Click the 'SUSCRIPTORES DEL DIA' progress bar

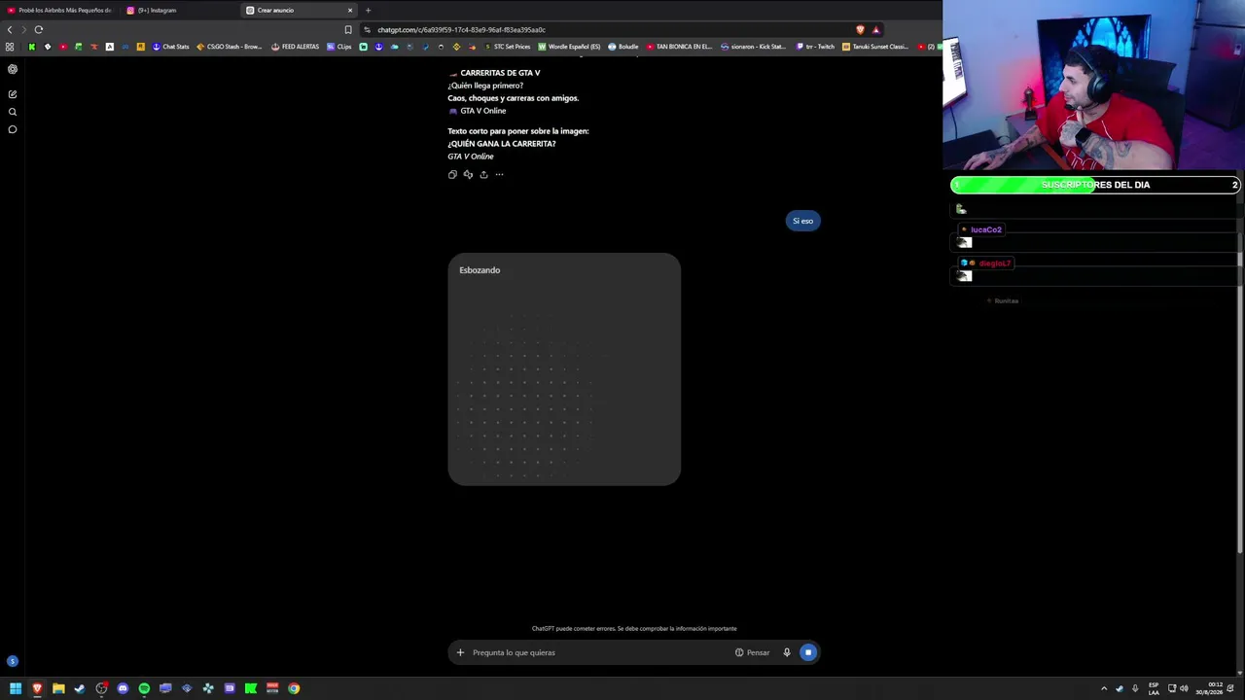pyautogui.click(x=1095, y=185)
